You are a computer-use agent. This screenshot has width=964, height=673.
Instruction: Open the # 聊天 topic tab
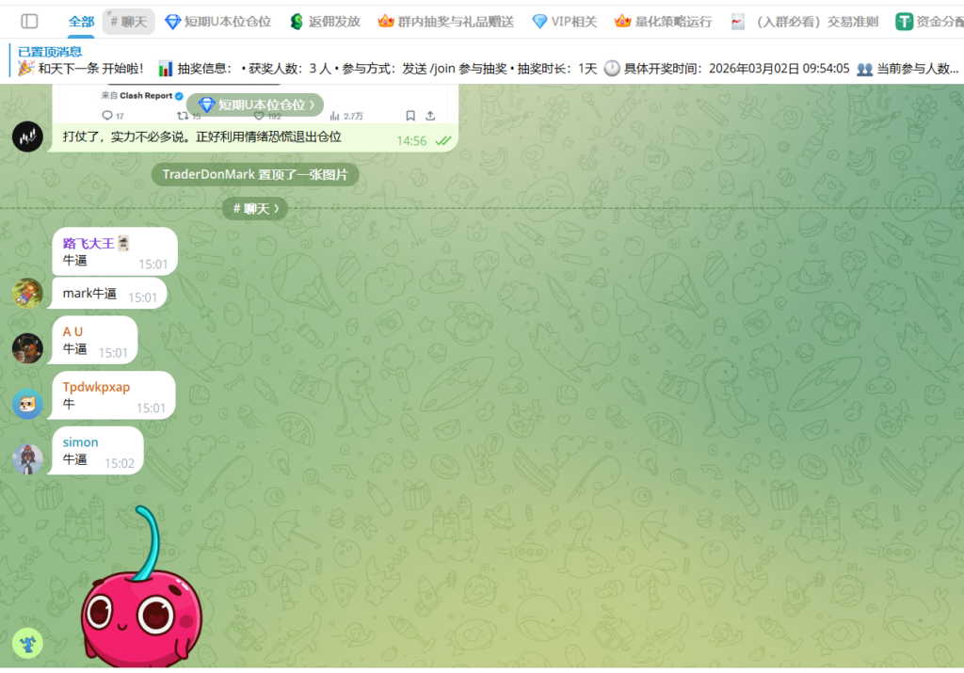(x=128, y=21)
